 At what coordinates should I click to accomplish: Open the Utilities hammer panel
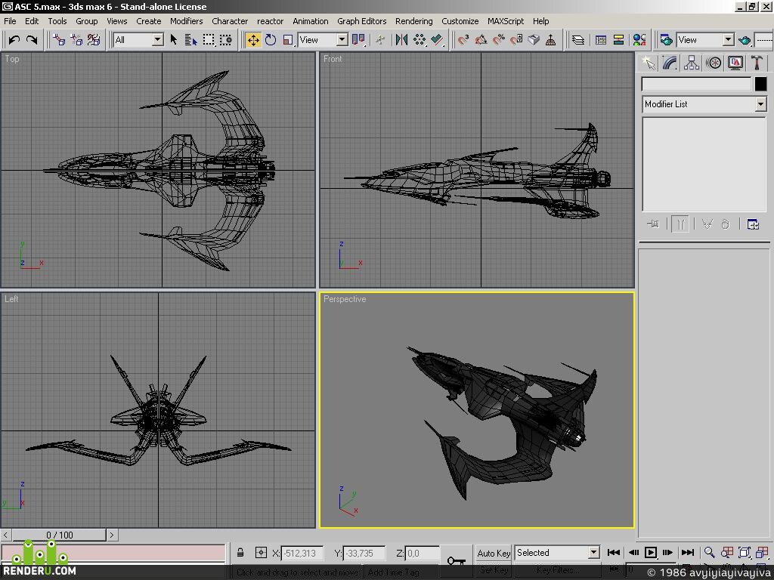[x=757, y=63]
